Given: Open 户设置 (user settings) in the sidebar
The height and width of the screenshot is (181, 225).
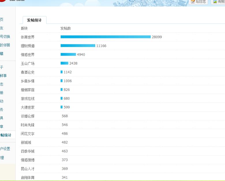Looking at the screenshot, I should click(x=5, y=149).
